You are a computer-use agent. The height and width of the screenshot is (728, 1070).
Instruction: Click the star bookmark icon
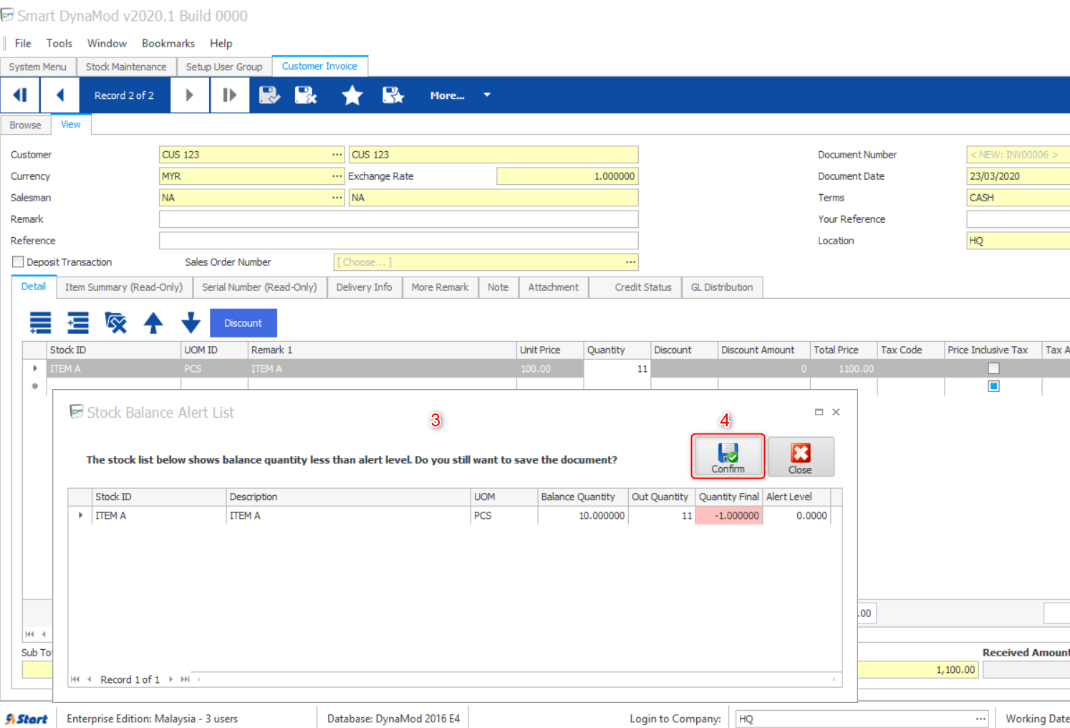[x=352, y=95]
